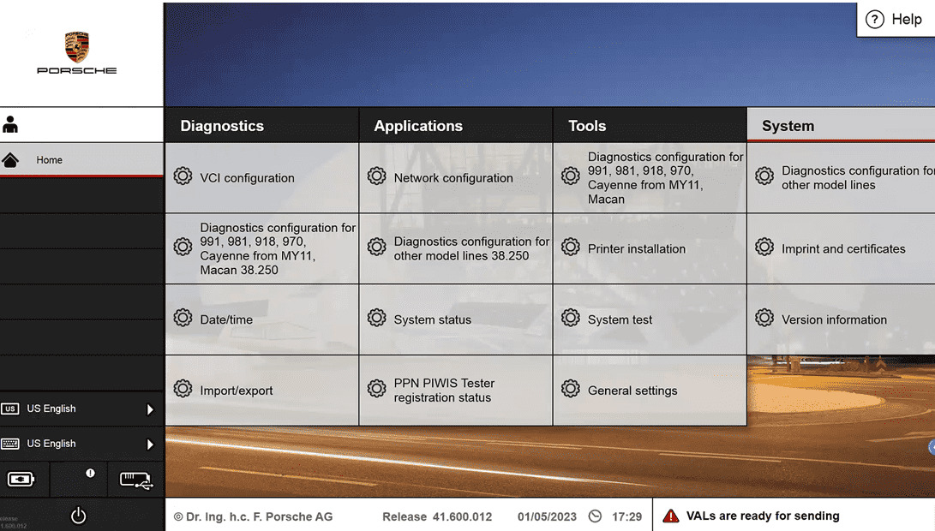Viewport: 935px width, 531px height.
Task: Expand the US English keyboard layout arrow
Action: pyautogui.click(x=150, y=444)
